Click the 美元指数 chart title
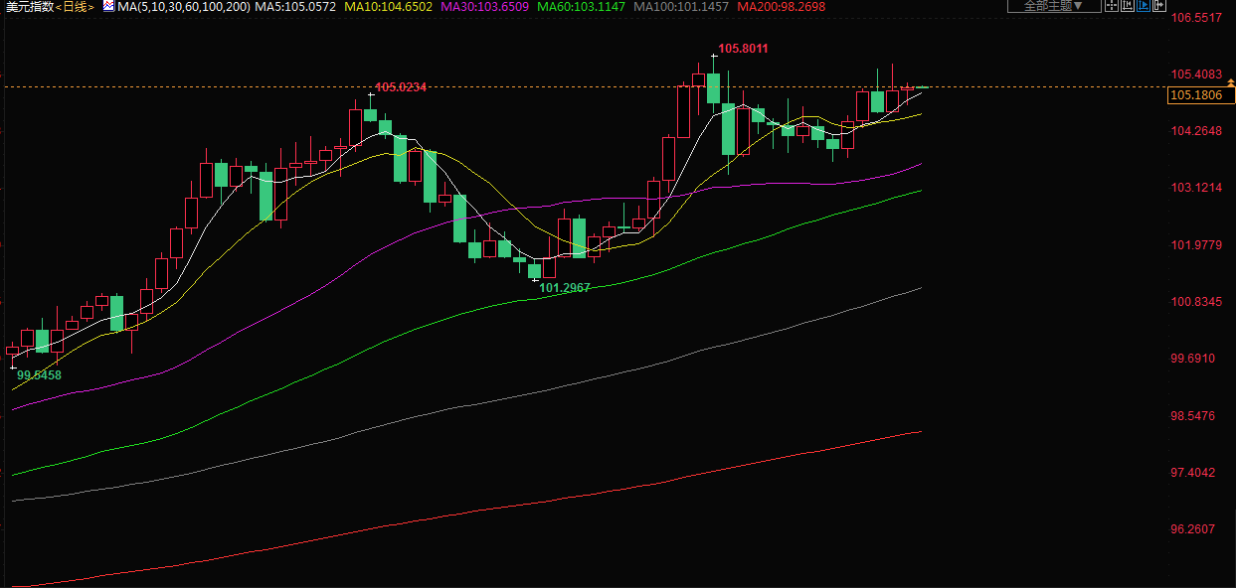 click(27, 7)
